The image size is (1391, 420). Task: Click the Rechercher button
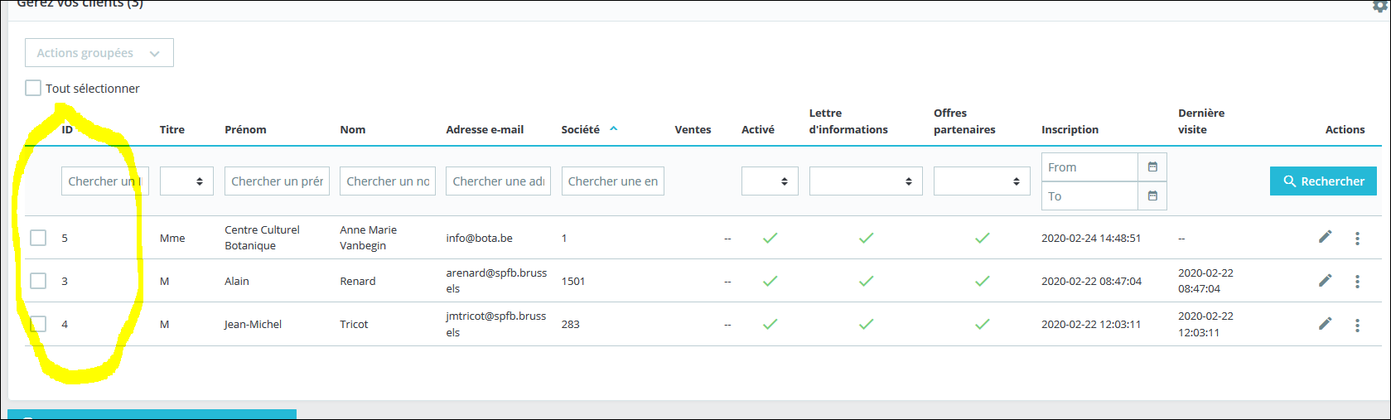(x=1323, y=181)
